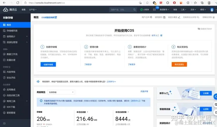The width and height of the screenshot is (217, 127).
Task: Click the browser extensions puzzle icon
Action: [x=188, y=3]
